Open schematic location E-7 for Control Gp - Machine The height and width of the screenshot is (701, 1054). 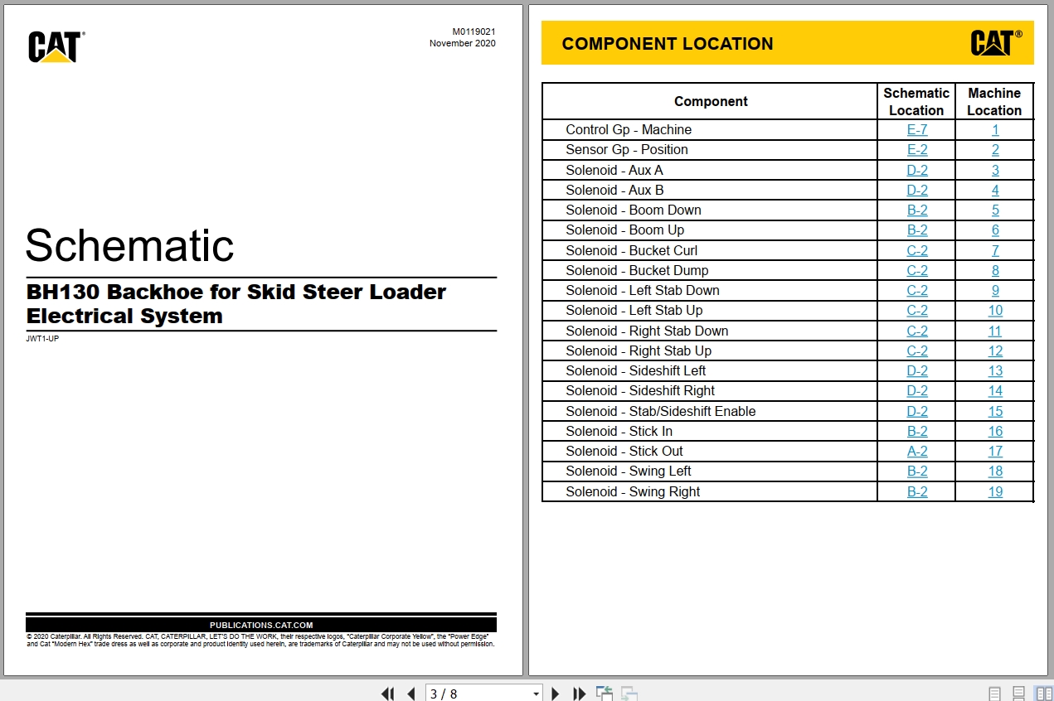(917, 129)
